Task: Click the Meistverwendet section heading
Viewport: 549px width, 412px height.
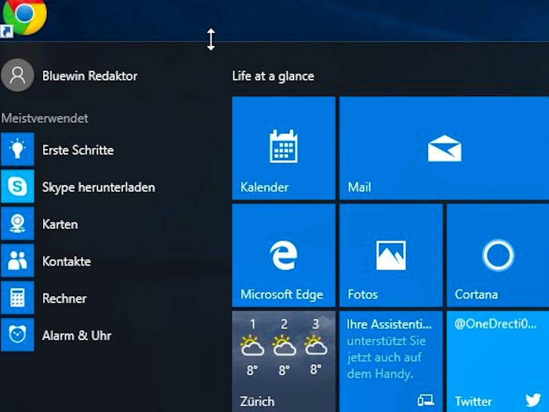Action: pos(45,118)
